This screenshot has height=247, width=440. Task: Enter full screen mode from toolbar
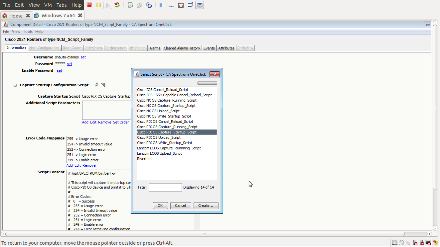[181, 5]
